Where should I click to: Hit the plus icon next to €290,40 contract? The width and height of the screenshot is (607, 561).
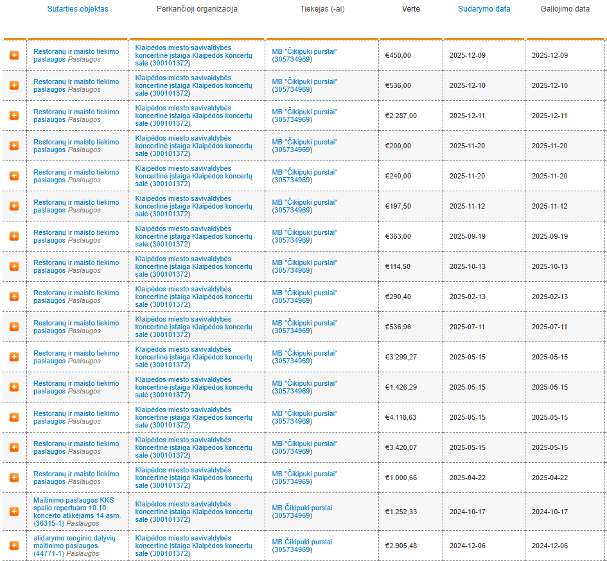pyautogui.click(x=14, y=297)
